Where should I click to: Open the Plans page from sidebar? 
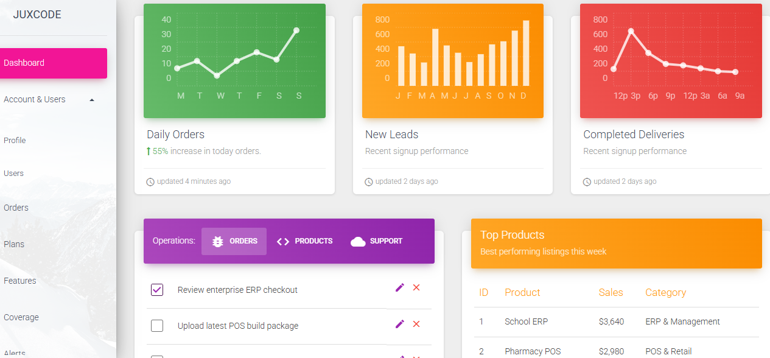(x=14, y=244)
